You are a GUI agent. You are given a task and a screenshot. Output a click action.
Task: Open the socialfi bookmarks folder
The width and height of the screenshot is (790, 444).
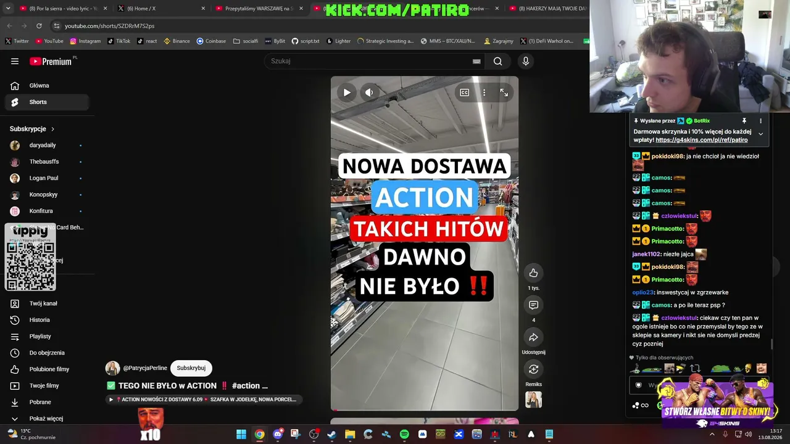tap(246, 41)
